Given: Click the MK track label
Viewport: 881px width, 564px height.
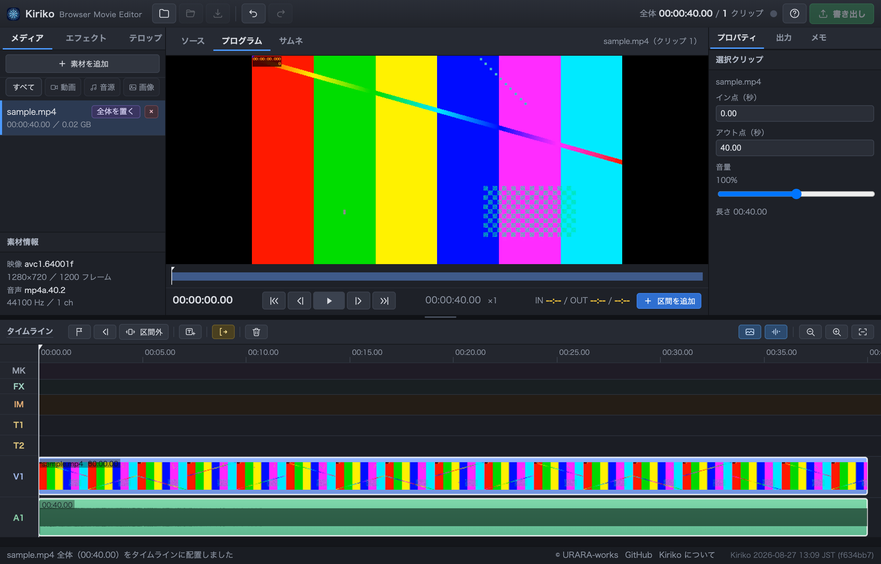Looking at the screenshot, I should coord(19,371).
